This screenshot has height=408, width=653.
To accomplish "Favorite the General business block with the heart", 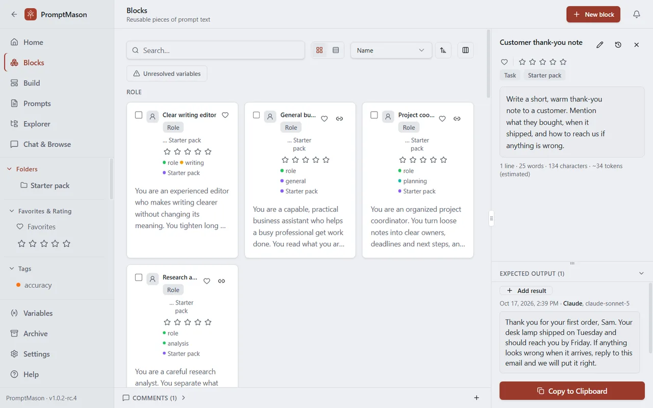I will tap(324, 119).
